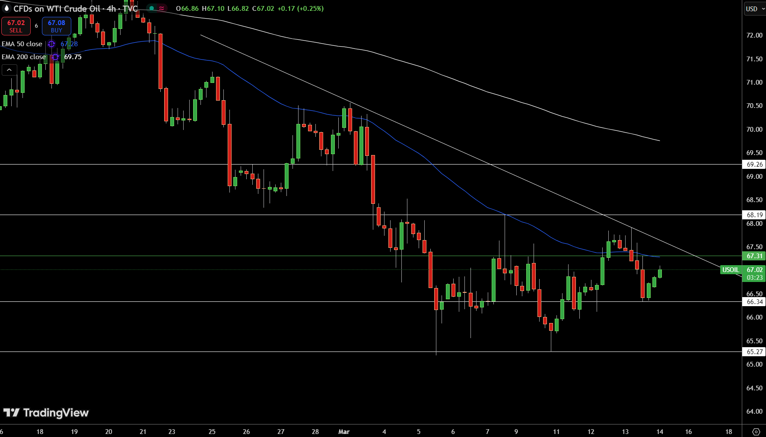
Task: Click the 69.26 horizontal line price label
Action: point(754,165)
